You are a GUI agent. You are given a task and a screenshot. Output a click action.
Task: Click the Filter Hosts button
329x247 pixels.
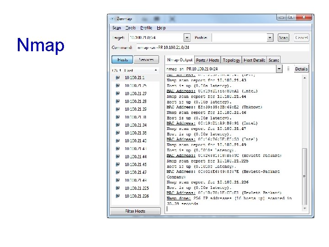pyautogui.click(x=135, y=211)
